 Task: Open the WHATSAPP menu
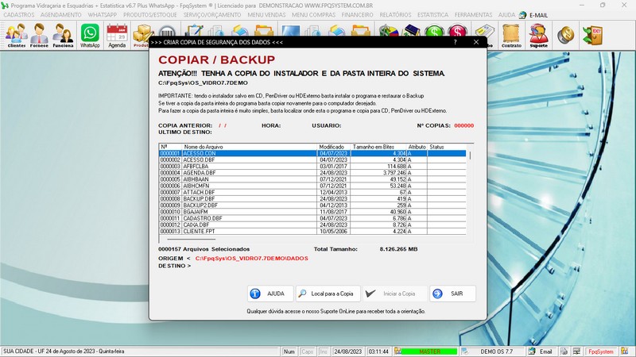tap(103, 15)
